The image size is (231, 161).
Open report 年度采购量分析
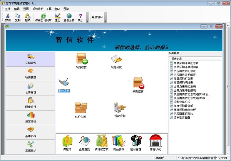(x=181, y=106)
